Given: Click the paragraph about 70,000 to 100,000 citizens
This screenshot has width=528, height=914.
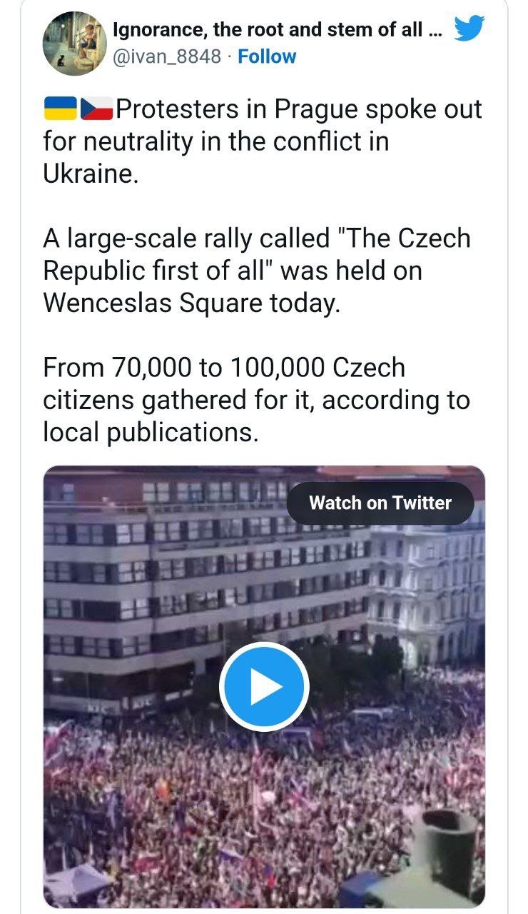Looking at the screenshot, I should pyautogui.click(x=257, y=400).
